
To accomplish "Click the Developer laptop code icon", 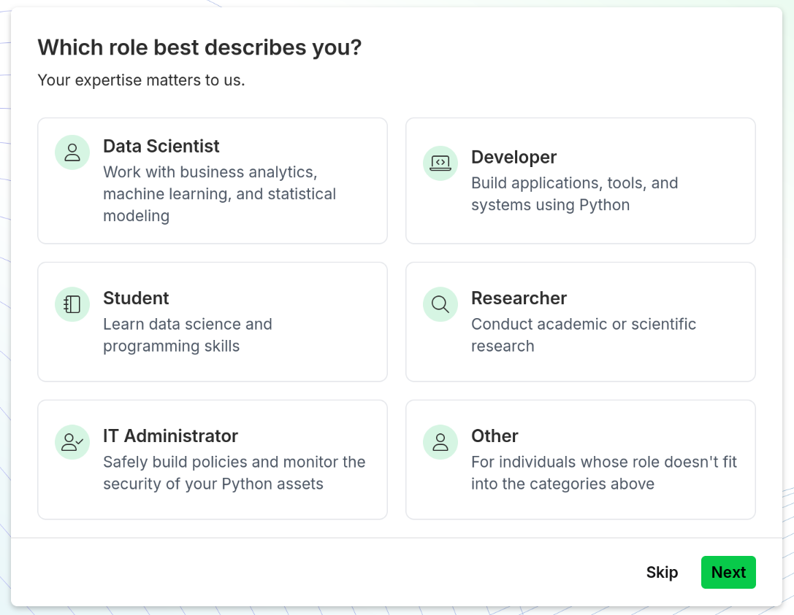I will 440,163.
